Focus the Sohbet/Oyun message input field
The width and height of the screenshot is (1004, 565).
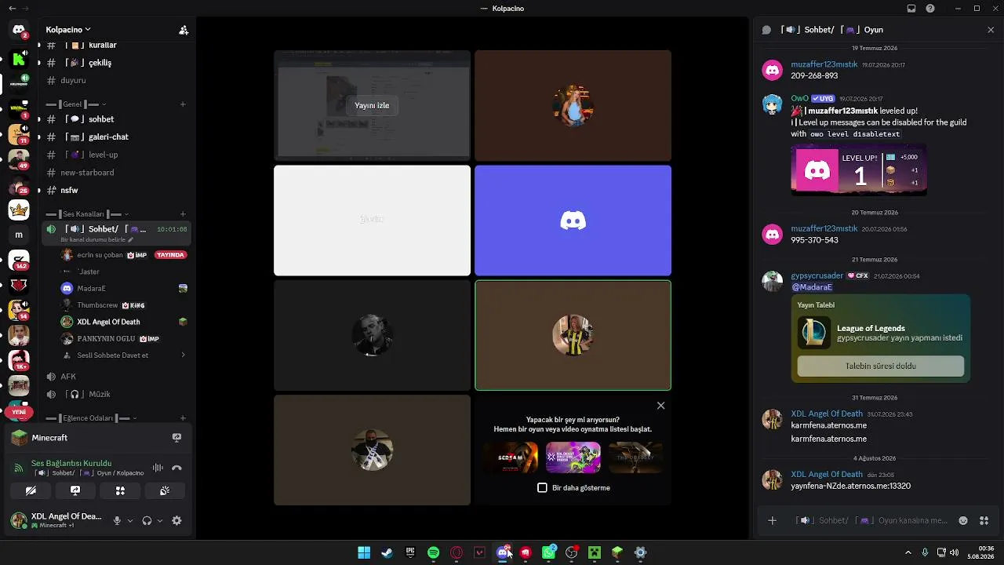click(x=871, y=520)
